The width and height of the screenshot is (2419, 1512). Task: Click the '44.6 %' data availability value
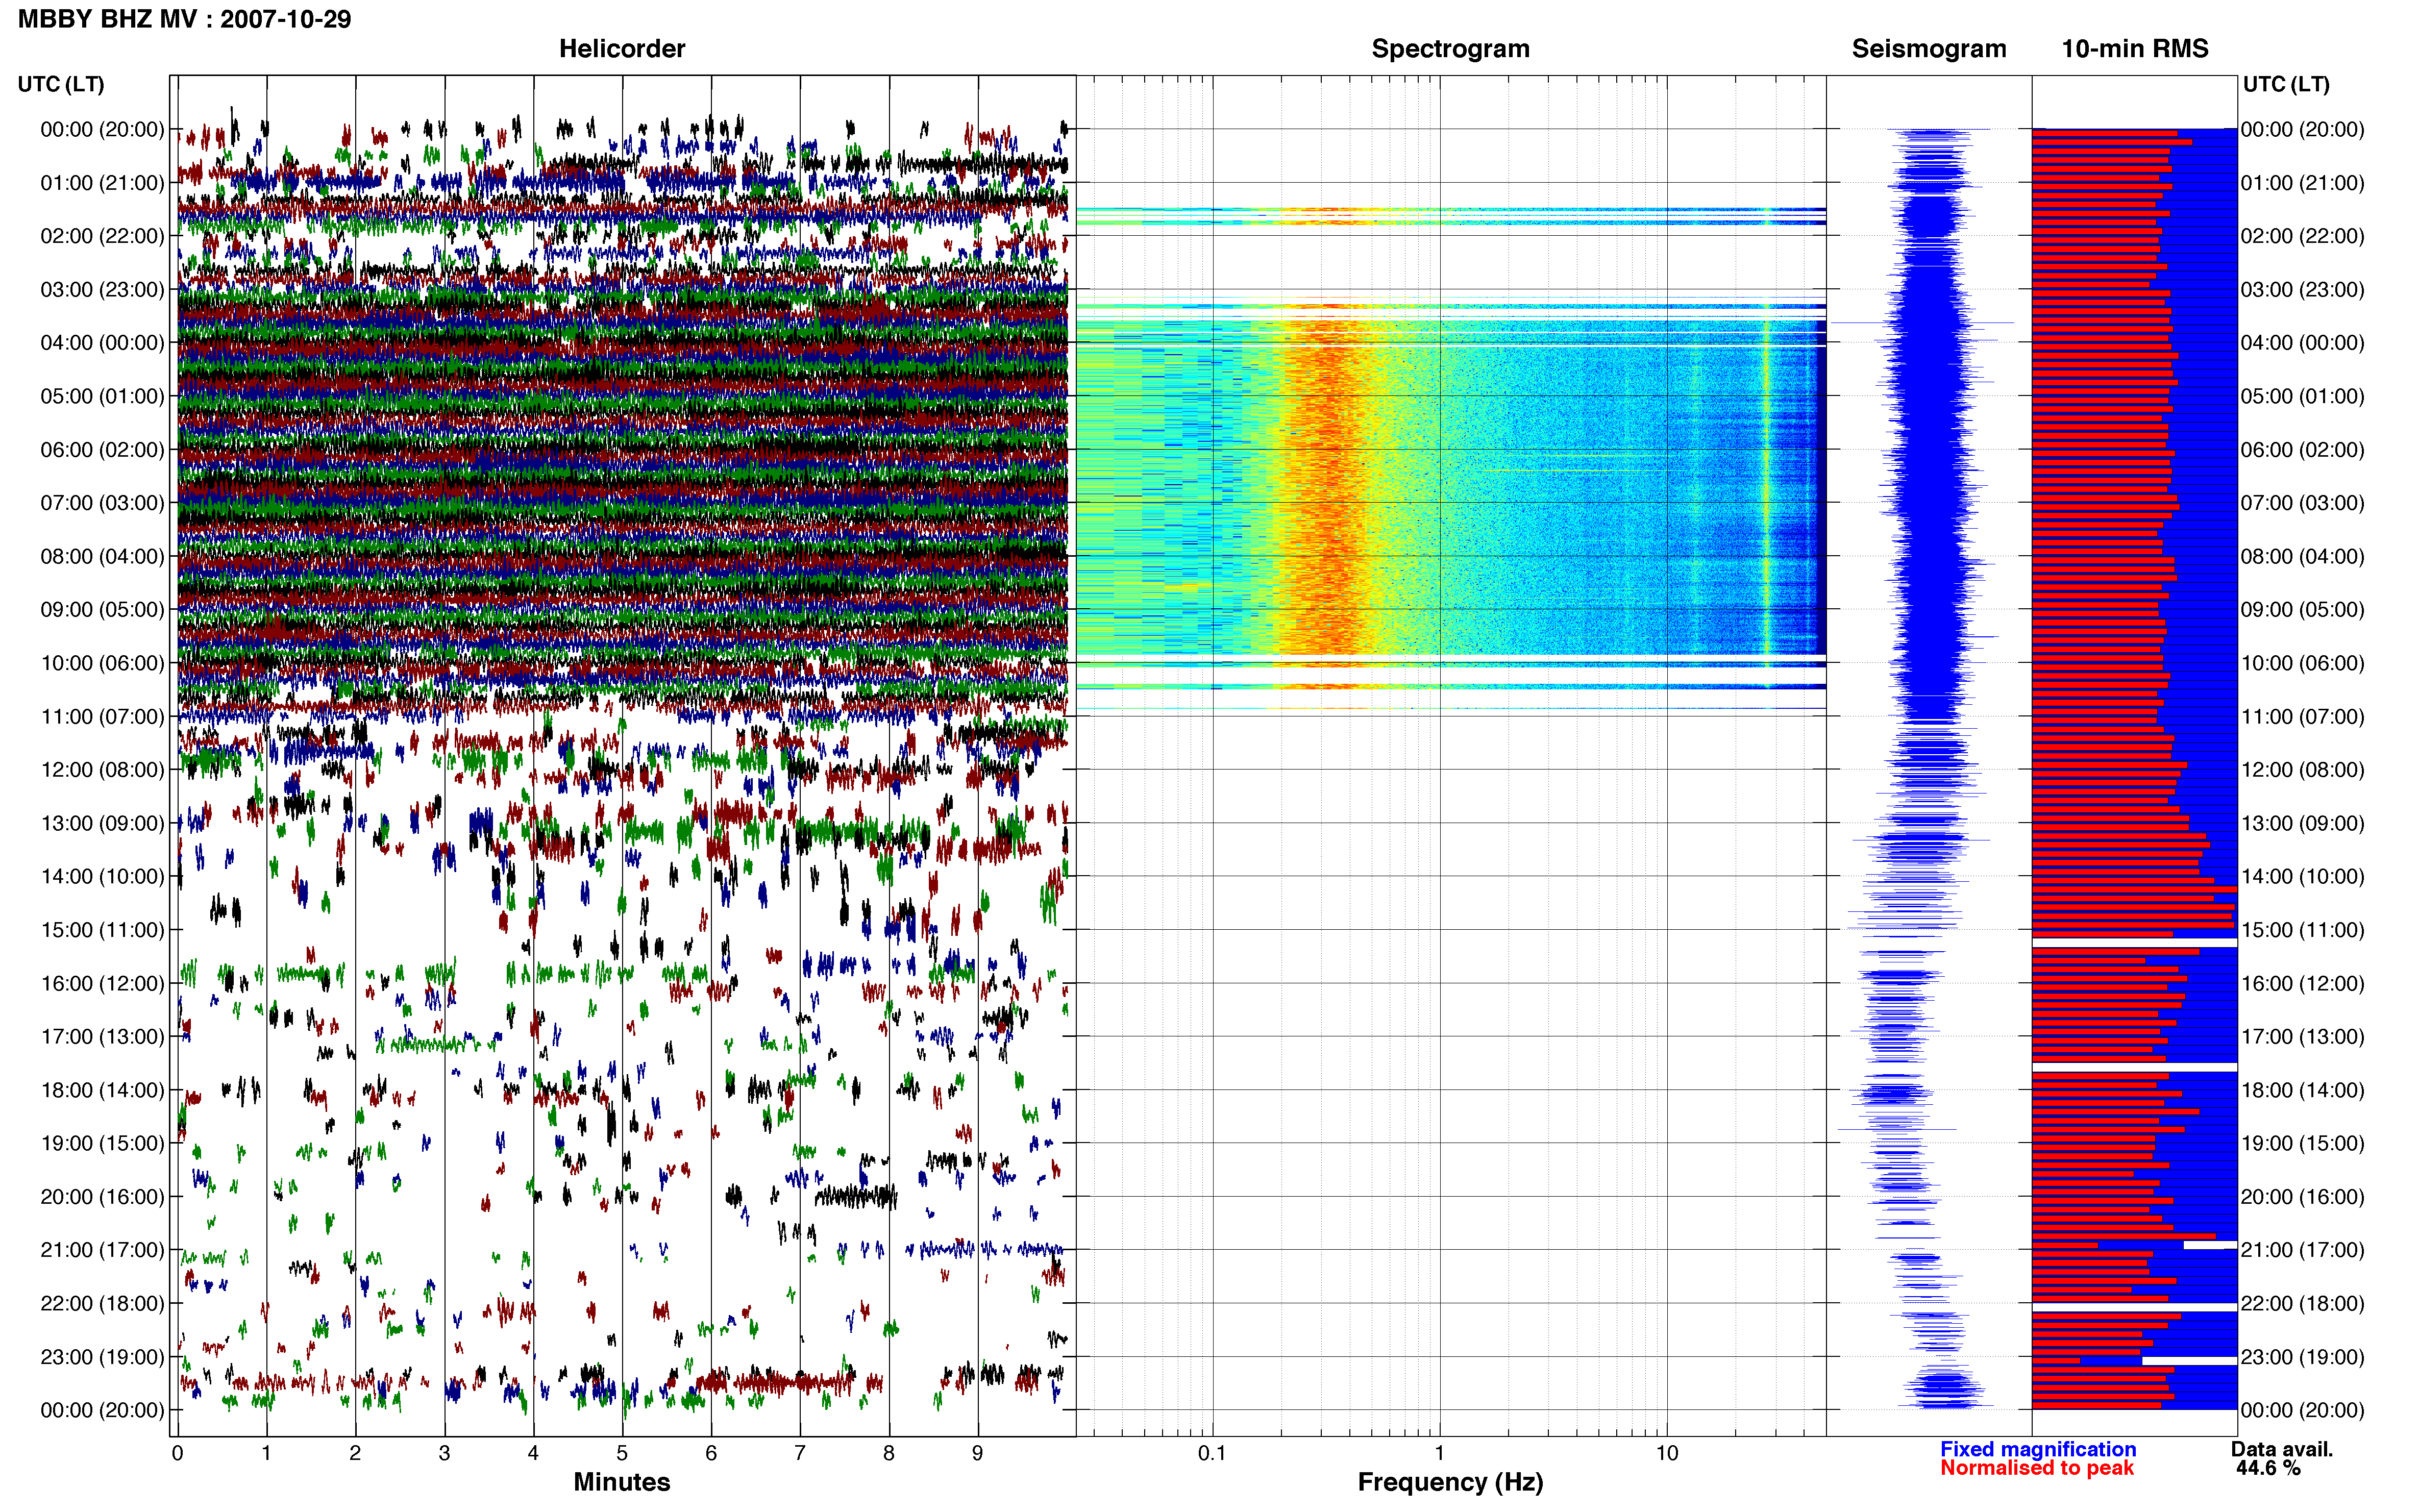(x=2268, y=1468)
